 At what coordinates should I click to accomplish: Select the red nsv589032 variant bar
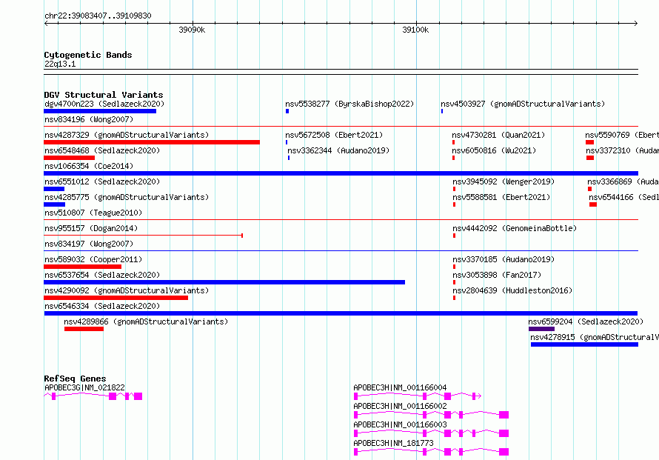click(82, 267)
